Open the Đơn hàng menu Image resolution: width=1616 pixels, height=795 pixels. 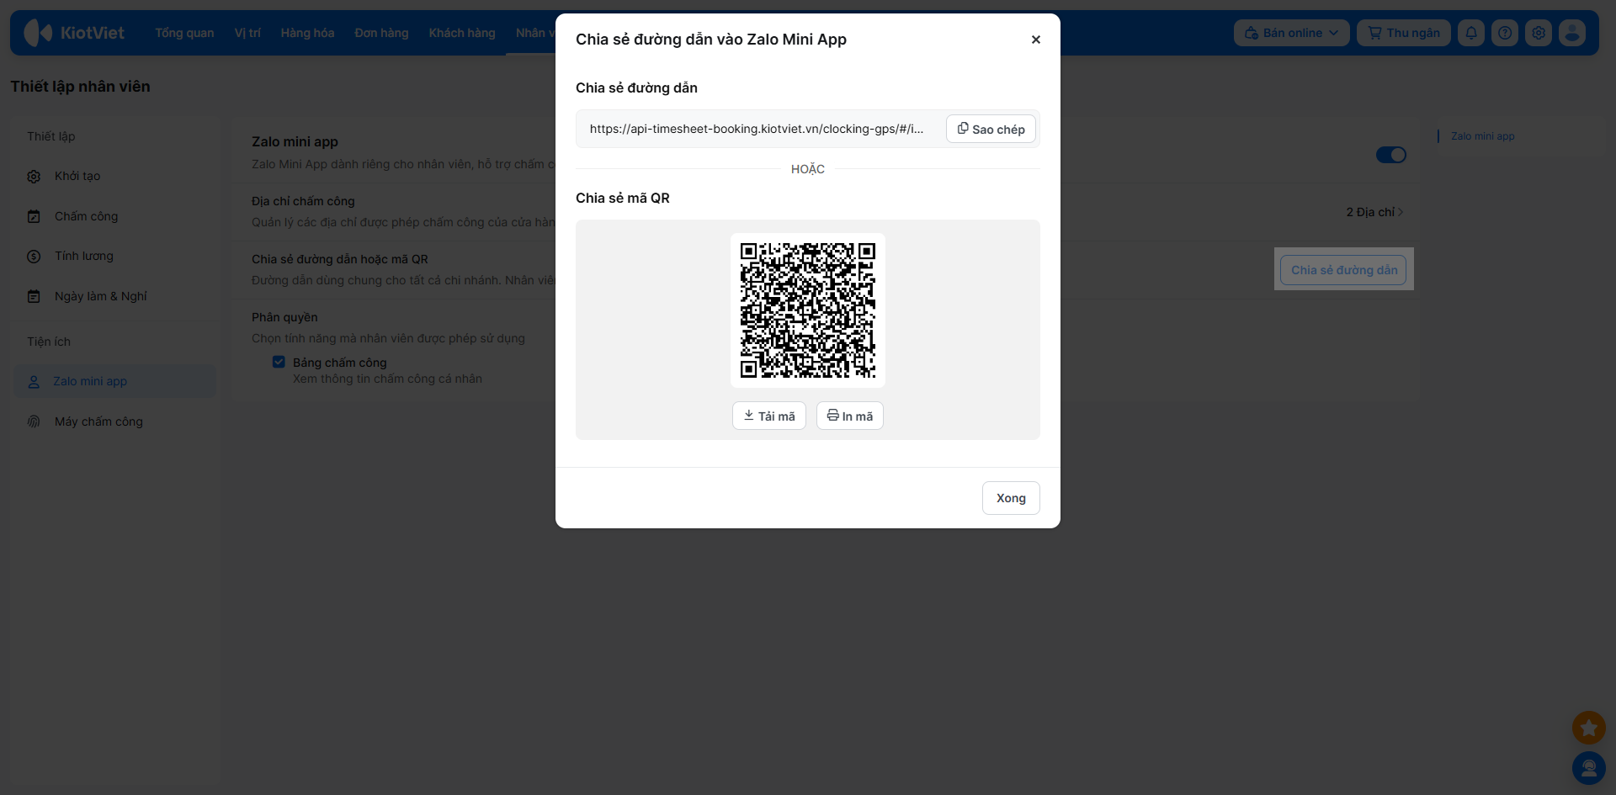click(381, 33)
